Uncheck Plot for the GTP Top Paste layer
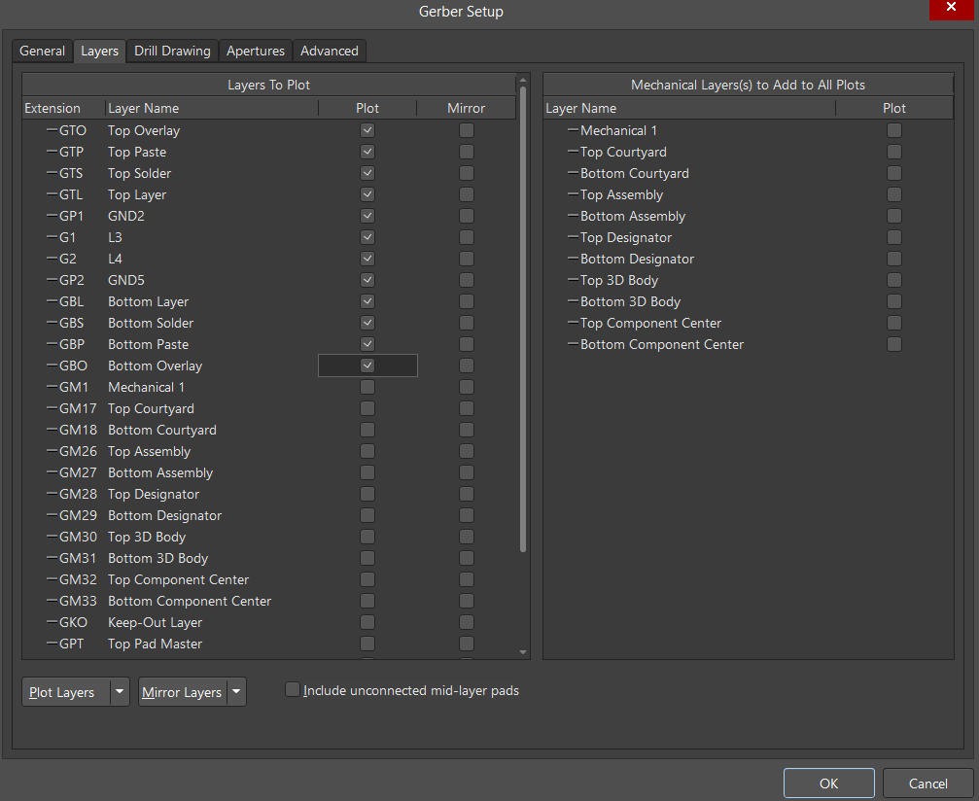979x801 pixels. (367, 152)
